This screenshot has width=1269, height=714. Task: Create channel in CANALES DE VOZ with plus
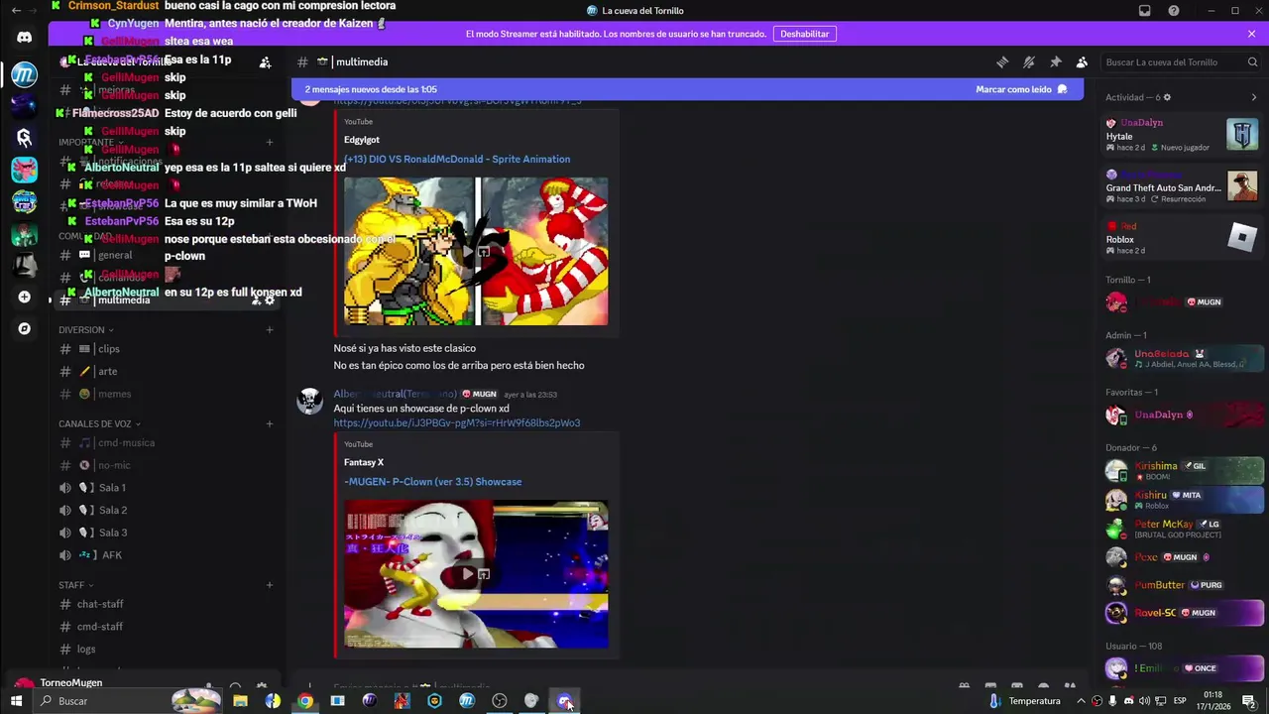pos(269,423)
